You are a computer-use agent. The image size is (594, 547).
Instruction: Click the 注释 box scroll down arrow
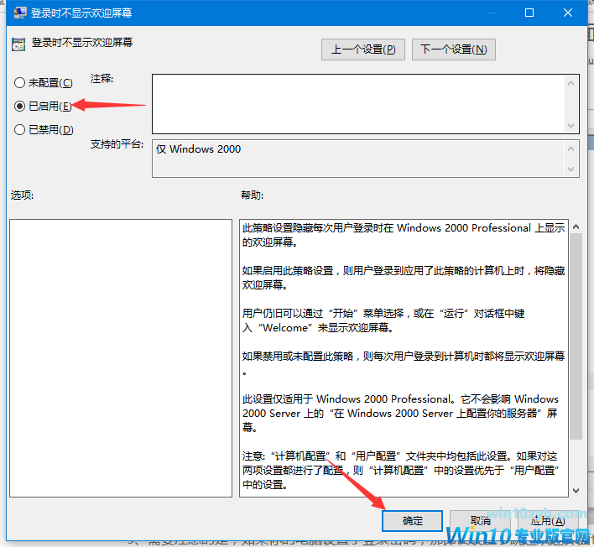pyautogui.click(x=571, y=125)
